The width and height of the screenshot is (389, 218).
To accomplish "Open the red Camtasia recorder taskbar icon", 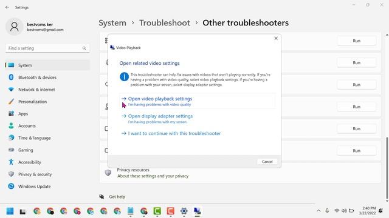I will [170, 211].
